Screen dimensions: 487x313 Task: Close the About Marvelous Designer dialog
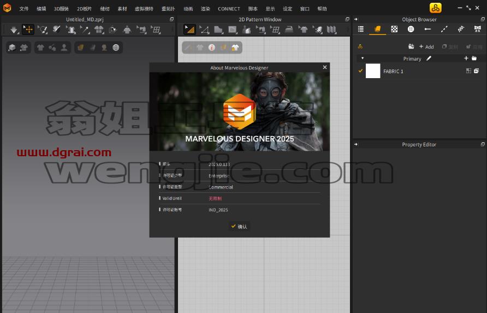point(324,67)
